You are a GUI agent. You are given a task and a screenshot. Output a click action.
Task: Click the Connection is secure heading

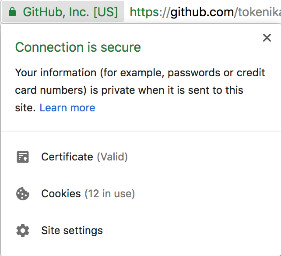click(78, 47)
